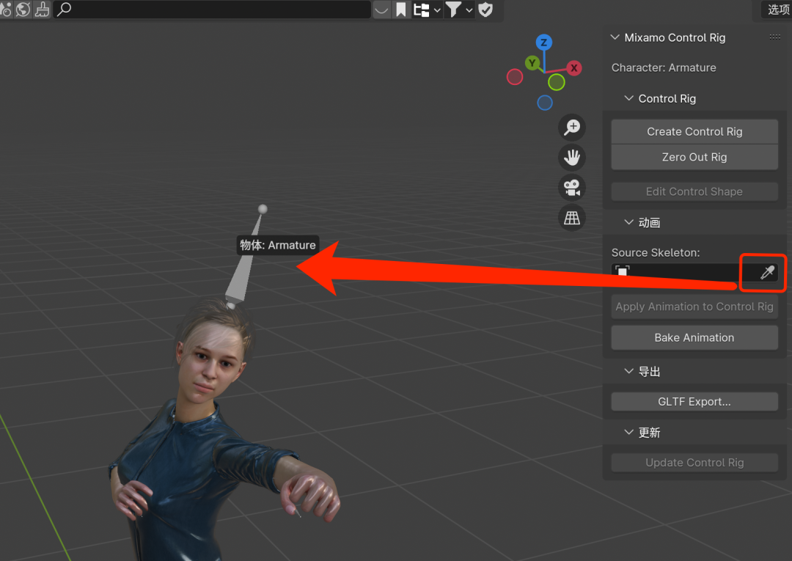Click the green Y axis on the navigation gizmo
792x561 pixels.
click(532, 63)
